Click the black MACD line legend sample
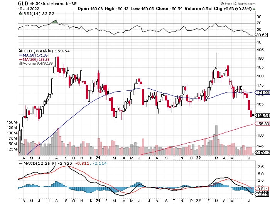 click(x=20, y=164)
